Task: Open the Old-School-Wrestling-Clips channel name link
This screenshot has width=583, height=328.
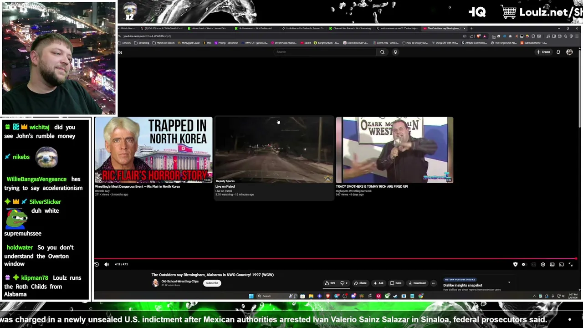Action: [180, 282]
